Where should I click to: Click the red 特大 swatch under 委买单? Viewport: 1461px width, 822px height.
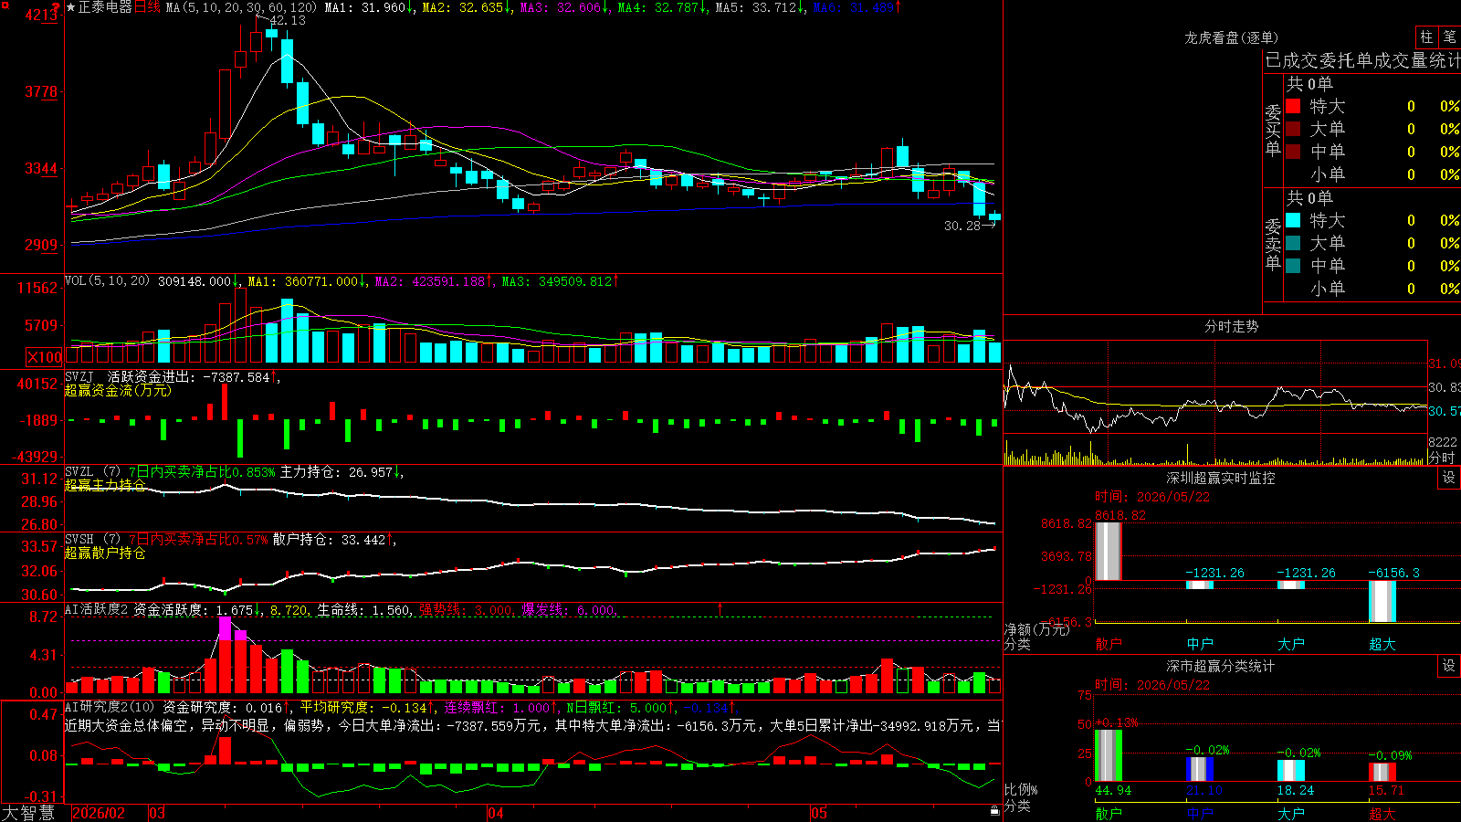[1293, 106]
